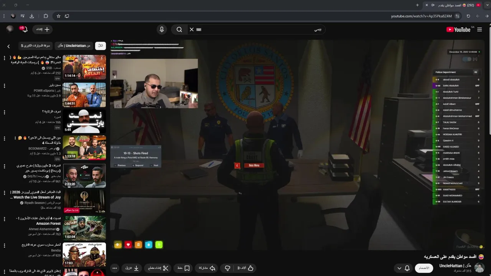Click the video player to pause playback
This screenshot has height=276, width=491.
tap(297, 145)
